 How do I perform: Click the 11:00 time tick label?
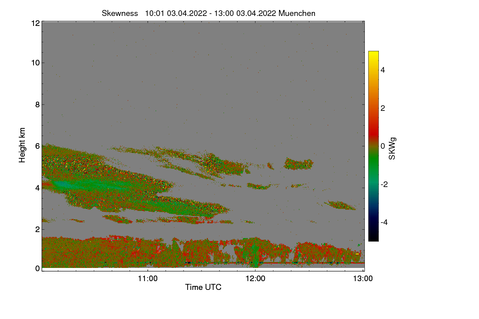tap(148, 279)
